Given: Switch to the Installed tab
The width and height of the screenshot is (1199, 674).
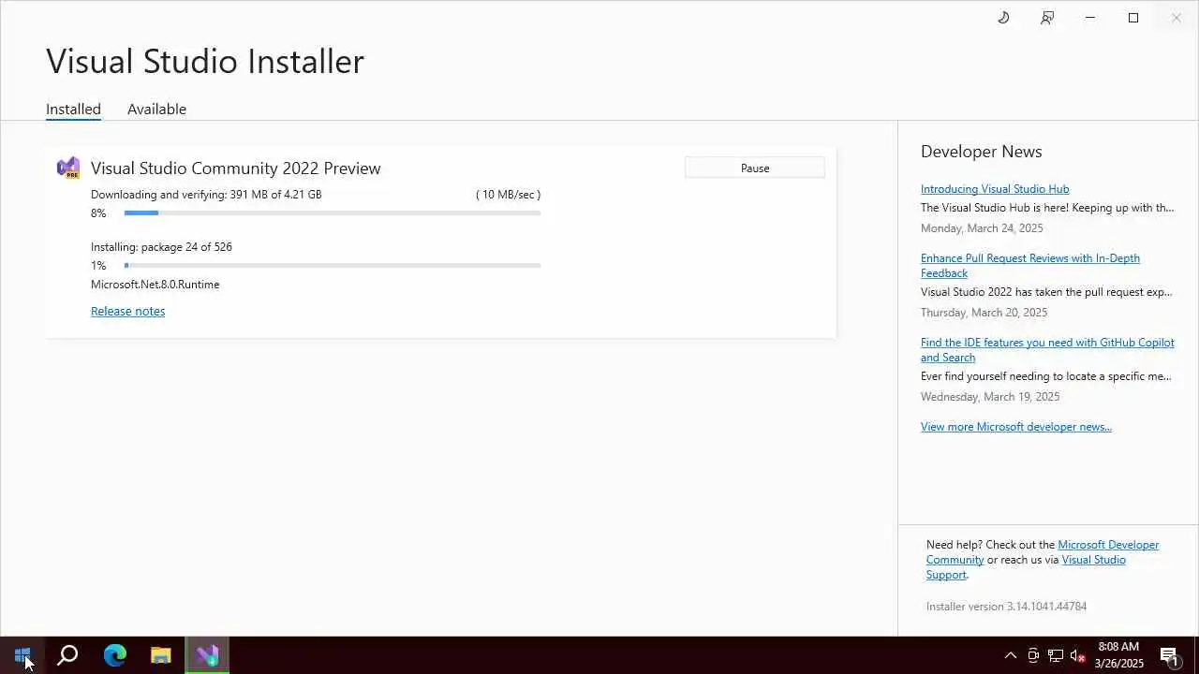Looking at the screenshot, I should tap(73, 109).
